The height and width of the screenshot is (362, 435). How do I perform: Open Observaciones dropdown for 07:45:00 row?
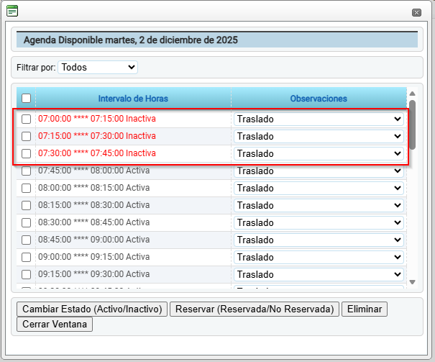pos(318,171)
